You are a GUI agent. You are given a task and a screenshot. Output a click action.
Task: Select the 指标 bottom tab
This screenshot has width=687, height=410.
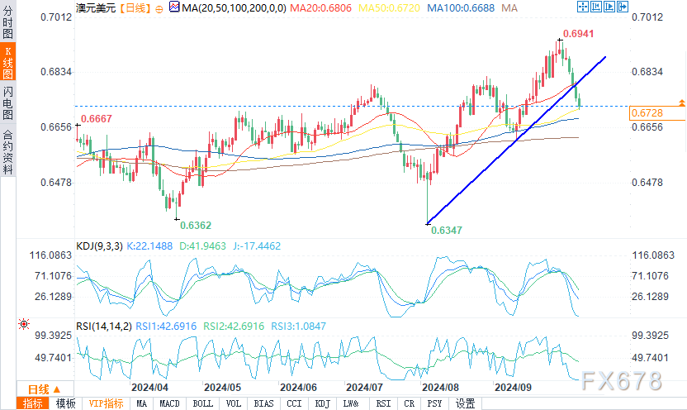point(33,403)
